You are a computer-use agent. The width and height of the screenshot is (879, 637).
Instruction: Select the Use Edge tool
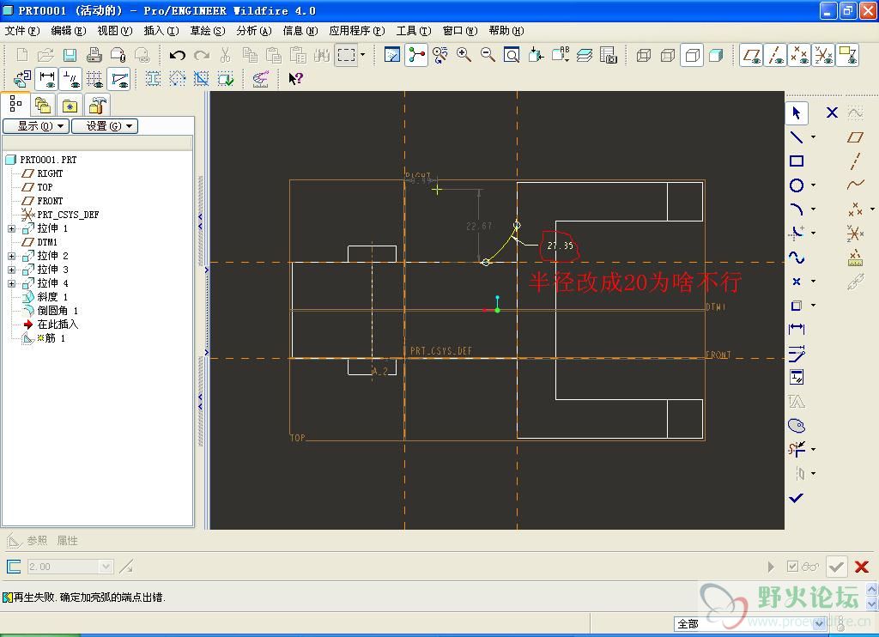coord(797,306)
